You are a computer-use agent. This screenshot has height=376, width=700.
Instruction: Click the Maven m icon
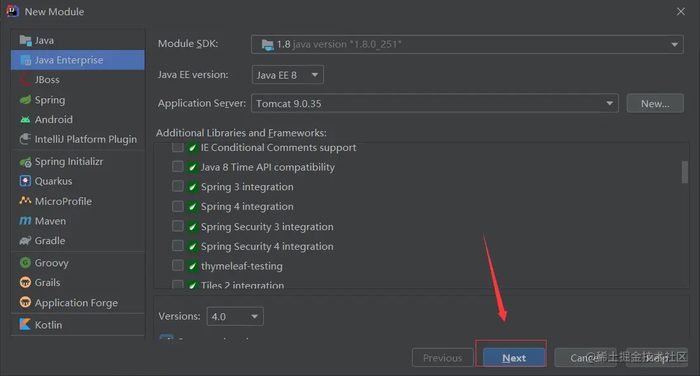click(25, 221)
